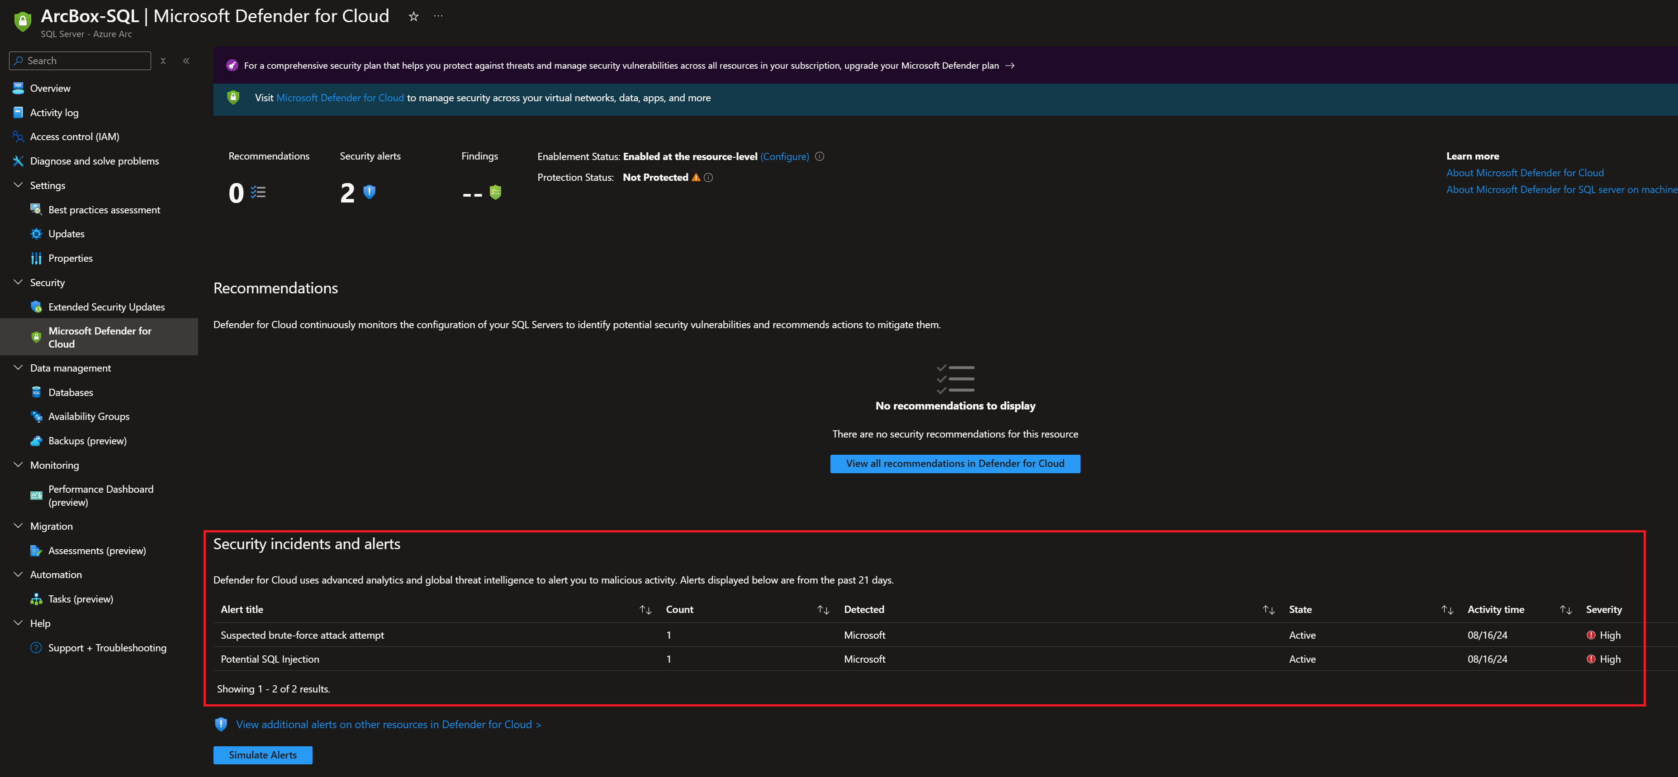
Task: Click the Simulate Alerts button
Action: (x=262, y=755)
